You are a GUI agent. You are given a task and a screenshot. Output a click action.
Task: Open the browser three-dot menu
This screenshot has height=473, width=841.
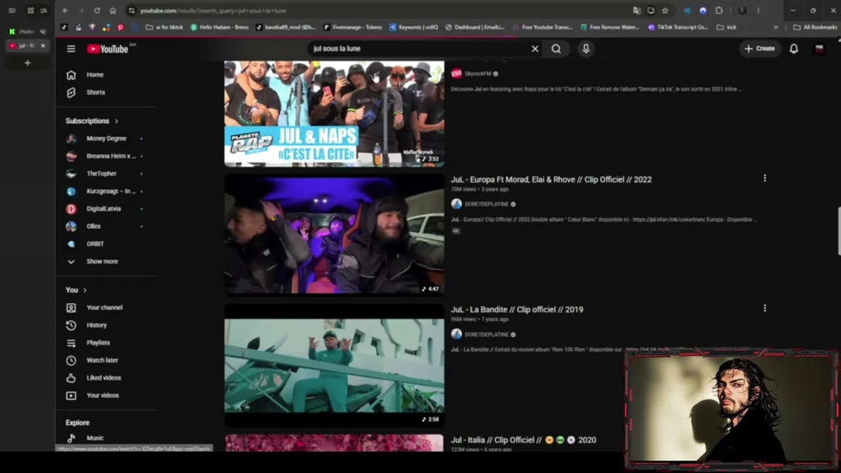pos(758,11)
